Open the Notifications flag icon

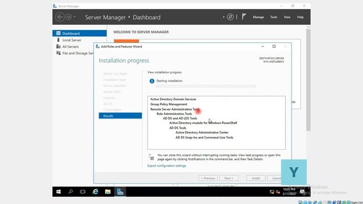point(244,16)
